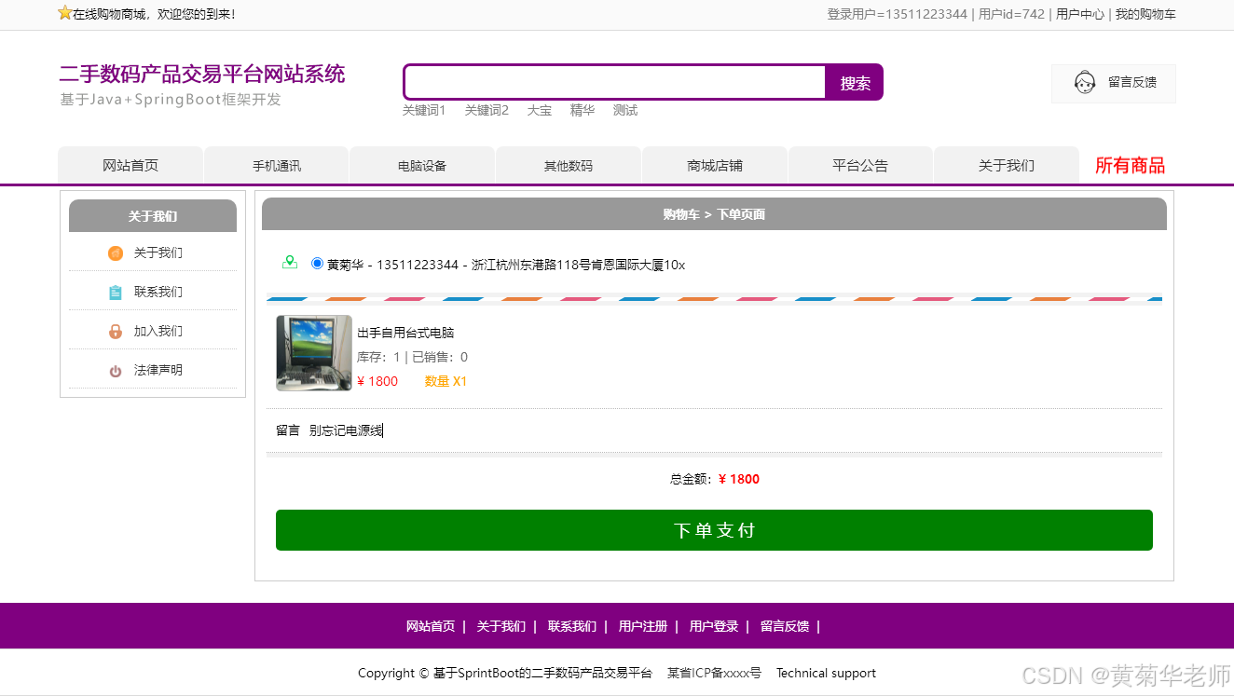Click the 留言 message input field
The height and width of the screenshot is (696, 1234).
pyautogui.click(x=363, y=430)
